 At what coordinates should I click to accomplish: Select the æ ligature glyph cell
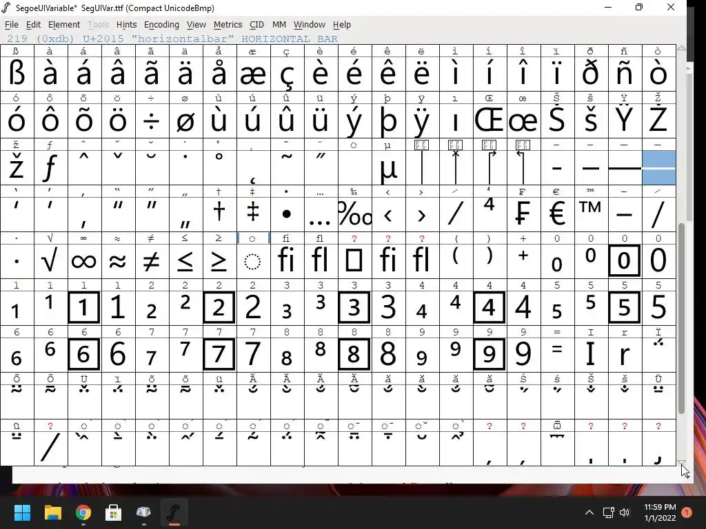pos(254,73)
